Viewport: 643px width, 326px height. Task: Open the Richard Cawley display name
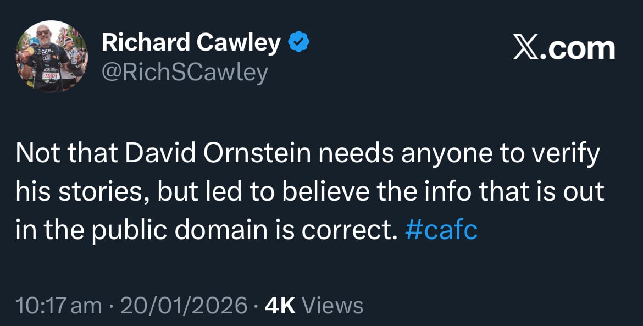[191, 42]
